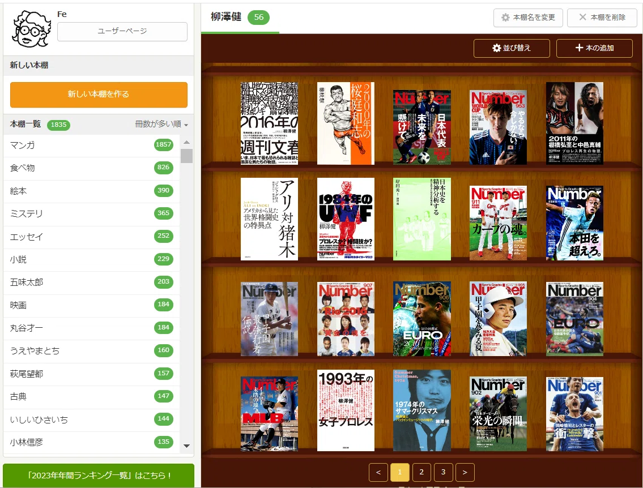Open Number 907 Rio 2016 cover

point(346,319)
